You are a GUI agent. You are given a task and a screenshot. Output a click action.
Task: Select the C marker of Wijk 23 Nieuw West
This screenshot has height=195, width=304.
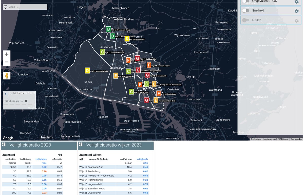tap(131, 92)
